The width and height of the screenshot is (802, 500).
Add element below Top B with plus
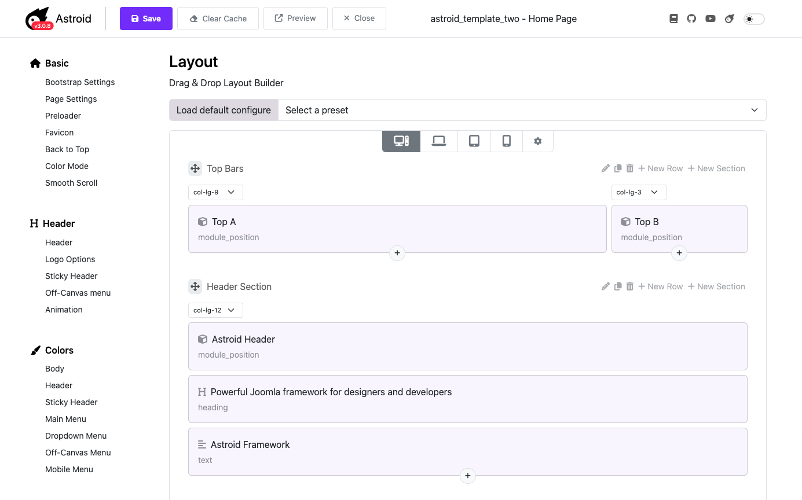[679, 253]
